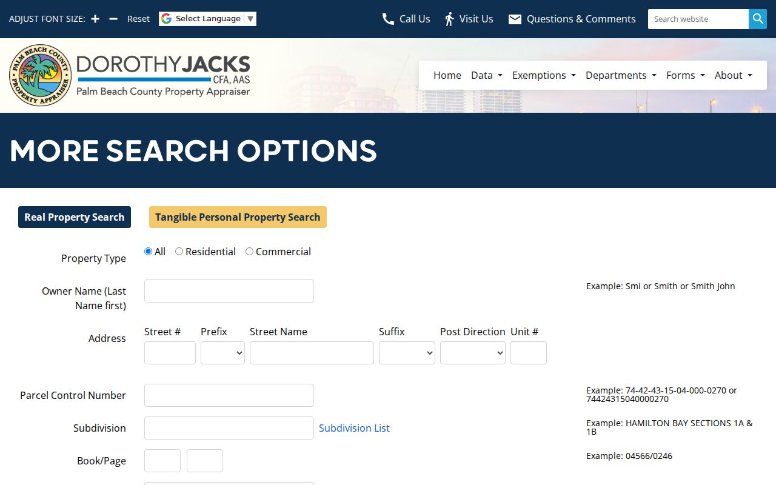776x485 pixels.
Task: Click the 'Example: 04566/0246' text
Action: pyautogui.click(x=629, y=456)
